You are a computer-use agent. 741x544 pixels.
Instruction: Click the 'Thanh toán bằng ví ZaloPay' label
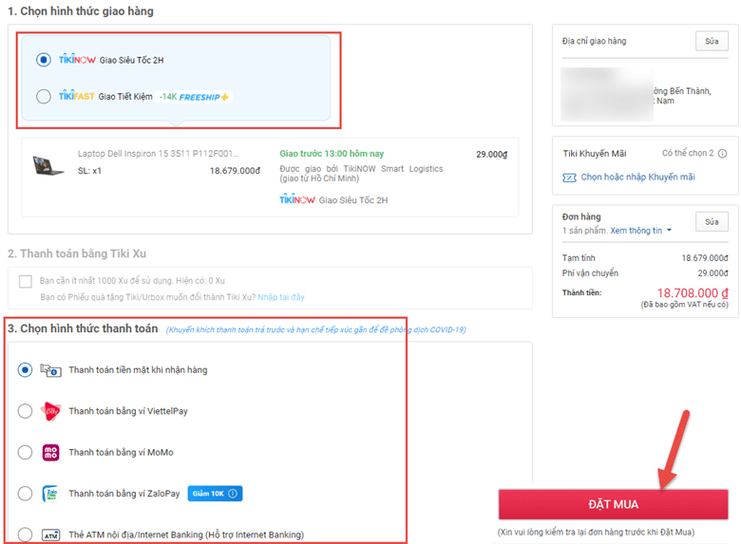pos(124,494)
